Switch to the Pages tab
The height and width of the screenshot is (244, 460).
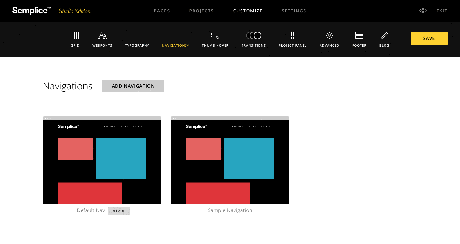[162, 11]
